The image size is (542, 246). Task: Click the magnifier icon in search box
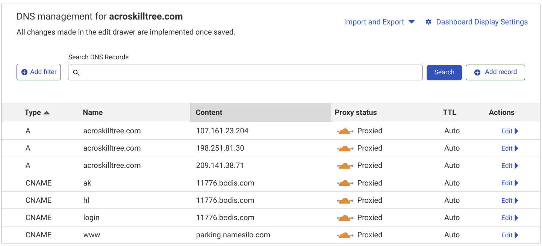76,73
